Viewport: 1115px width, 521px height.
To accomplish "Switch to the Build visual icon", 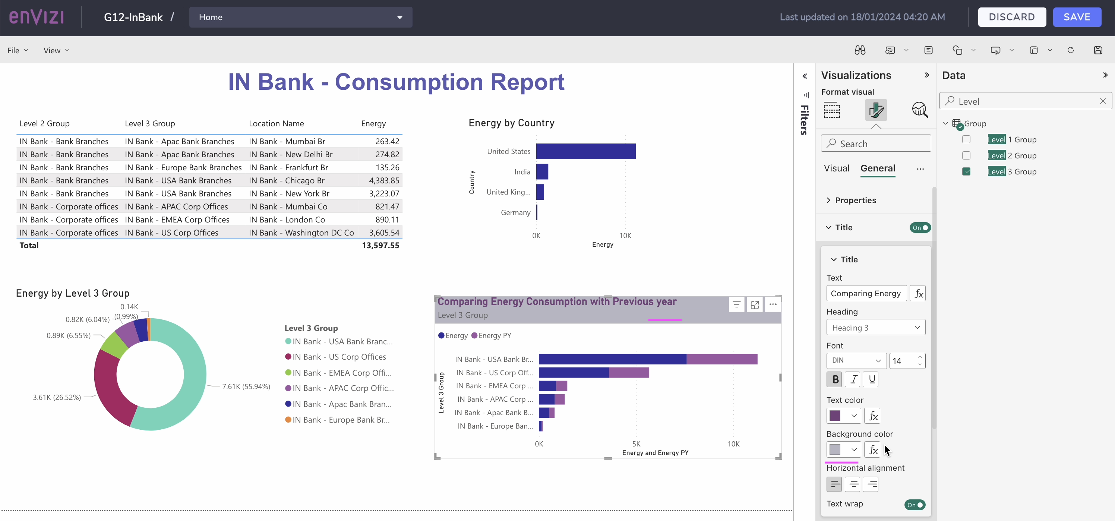I will pyautogui.click(x=832, y=110).
